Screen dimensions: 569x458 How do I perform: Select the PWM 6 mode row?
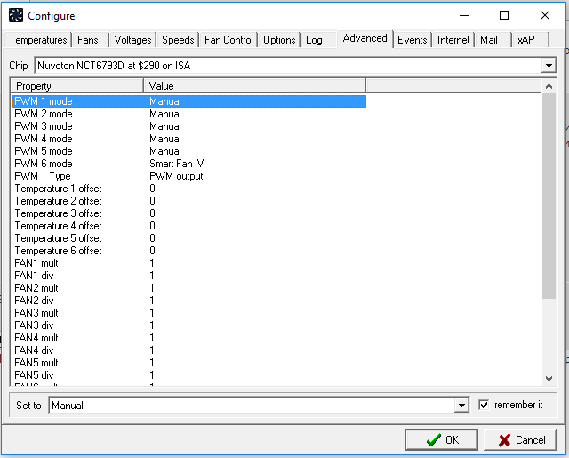189,164
